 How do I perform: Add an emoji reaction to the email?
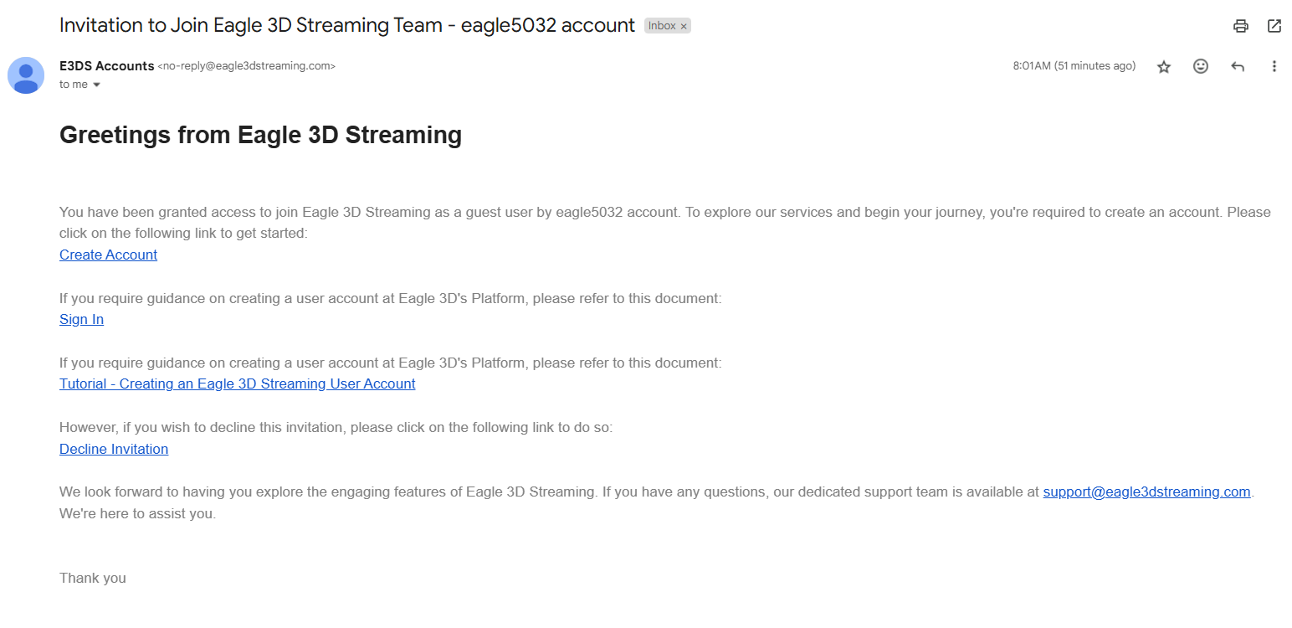pos(1200,66)
